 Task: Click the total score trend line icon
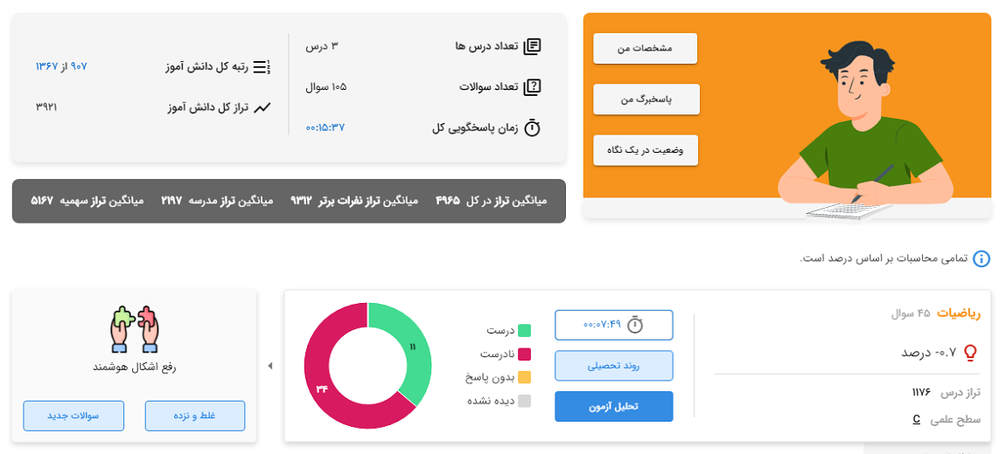coord(262,107)
